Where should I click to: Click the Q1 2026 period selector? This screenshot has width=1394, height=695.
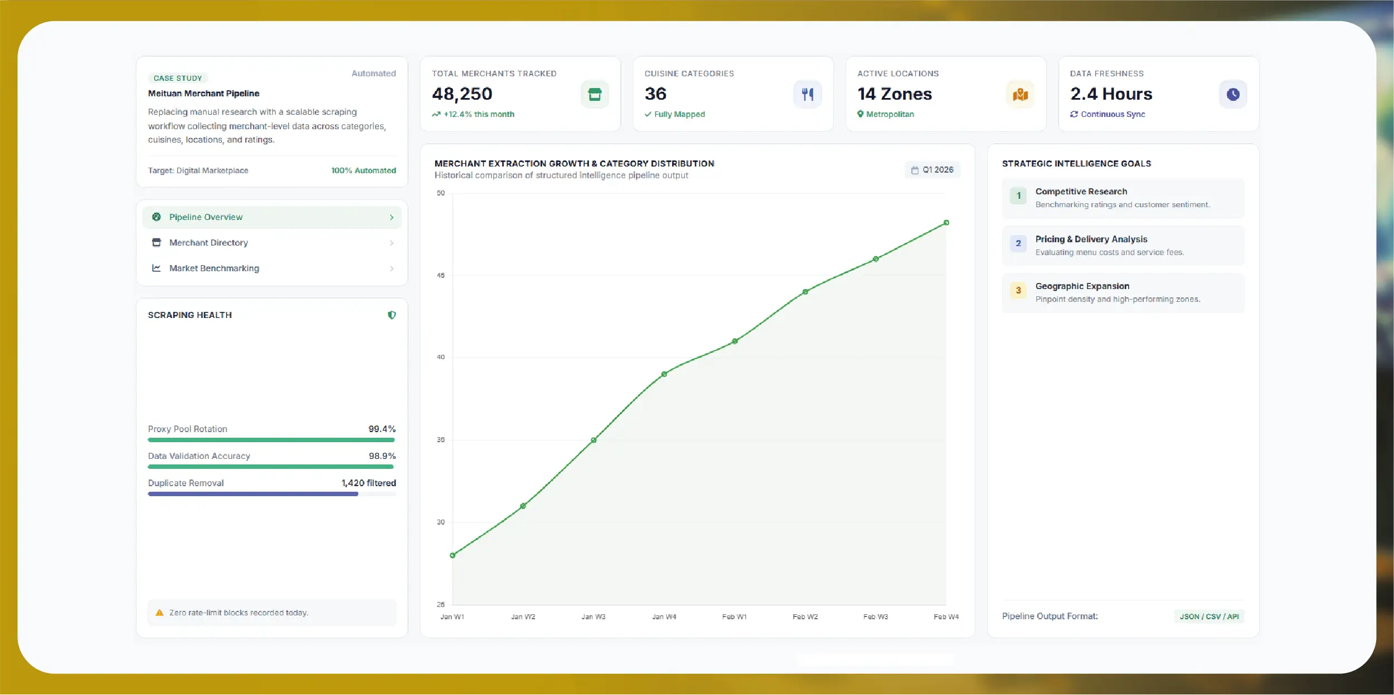932,170
